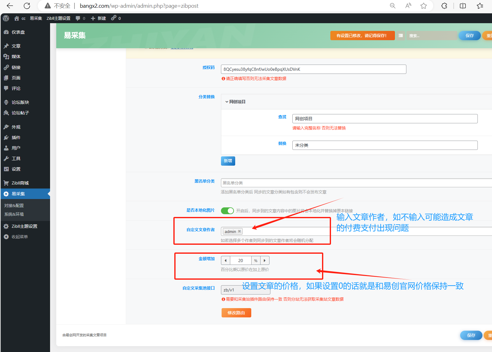Click the browser address bar URL
492x352 pixels.
[139, 6]
